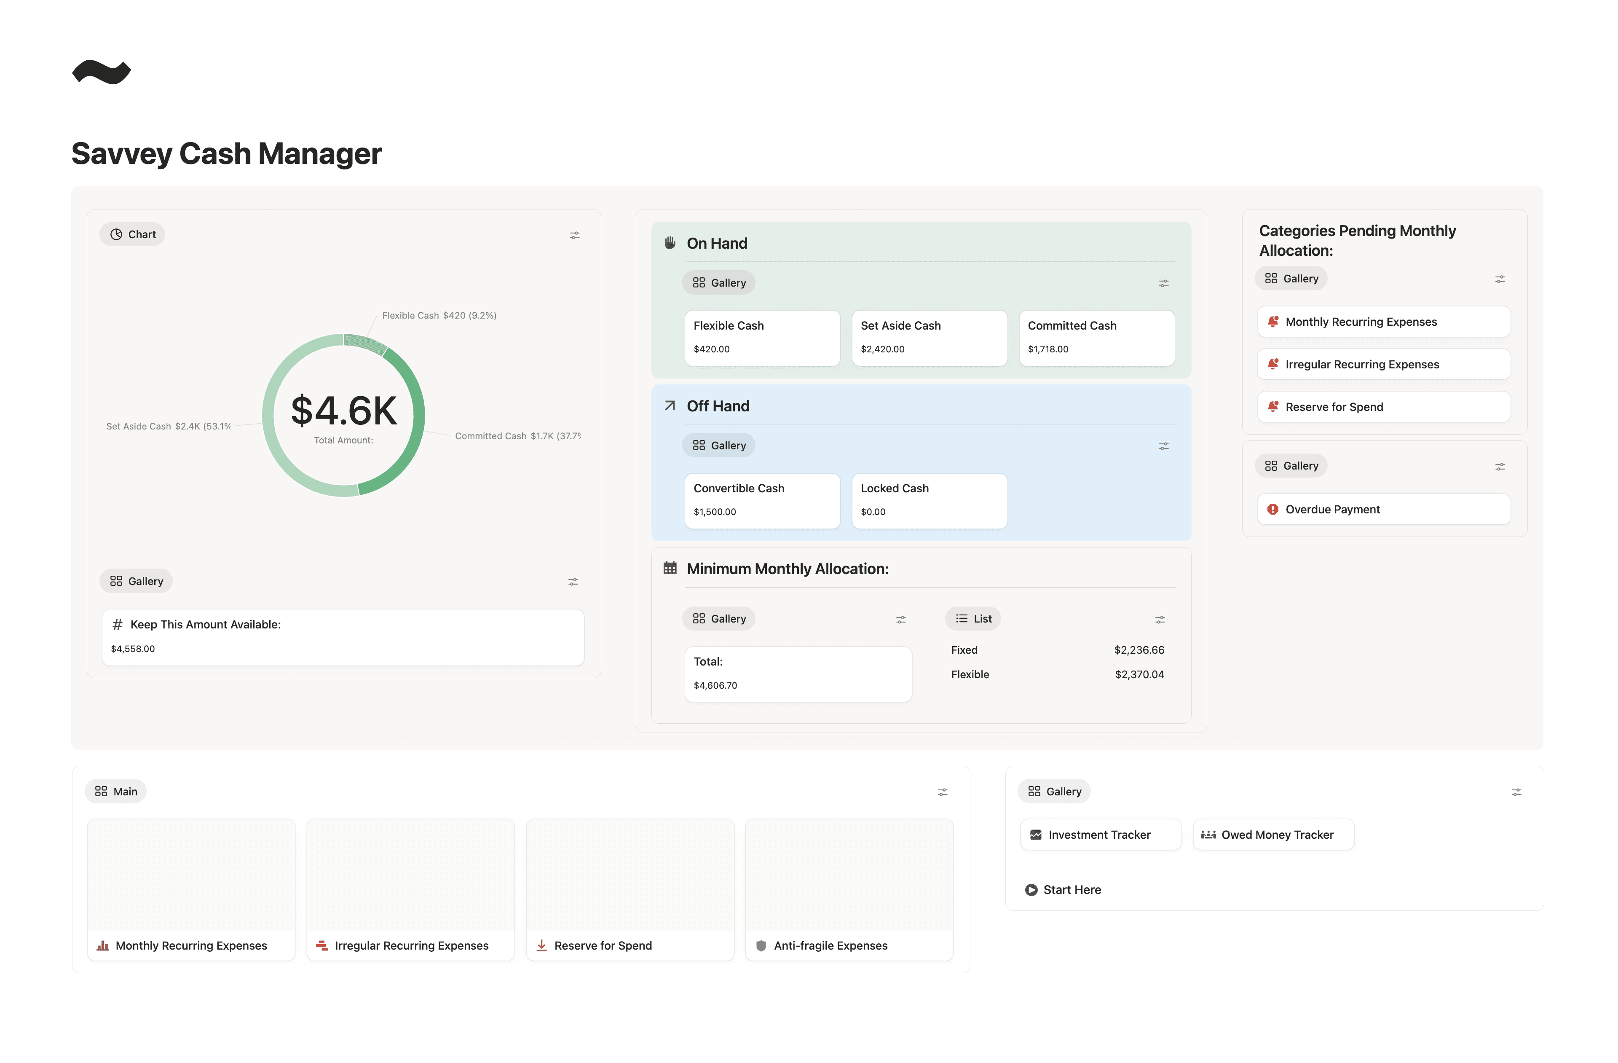Screen dimensions: 1618x1063
Task: Click the Start Here play icon
Action: pyautogui.click(x=1031, y=890)
